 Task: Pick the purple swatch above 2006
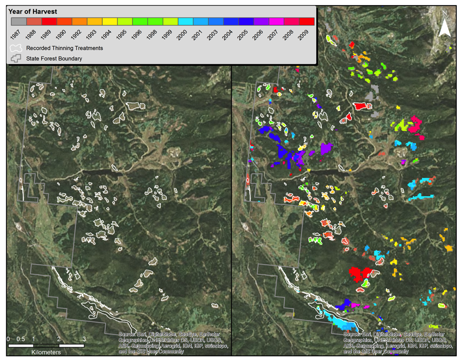[x=261, y=22]
